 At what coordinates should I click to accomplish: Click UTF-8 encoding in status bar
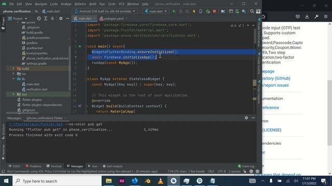pos(222,171)
